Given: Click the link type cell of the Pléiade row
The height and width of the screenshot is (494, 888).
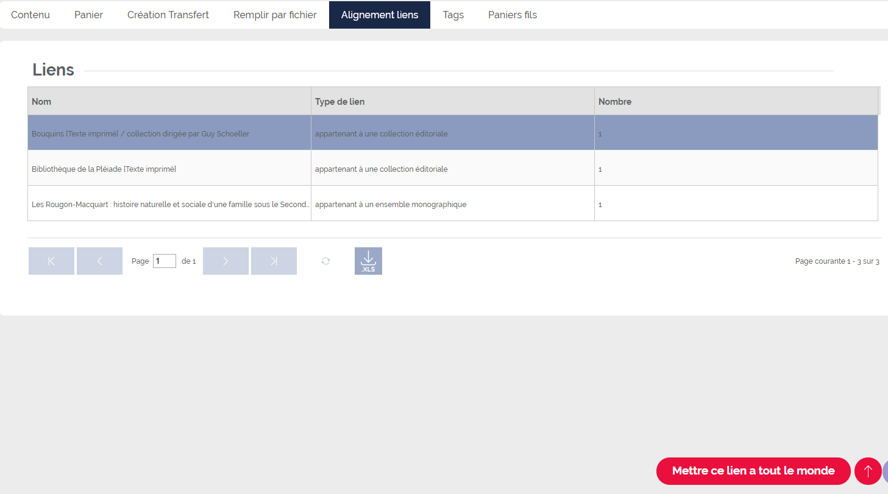Looking at the screenshot, I should pos(453,168).
